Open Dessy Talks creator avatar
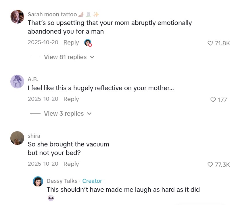Screen dimensions: 234x205 [38, 181]
